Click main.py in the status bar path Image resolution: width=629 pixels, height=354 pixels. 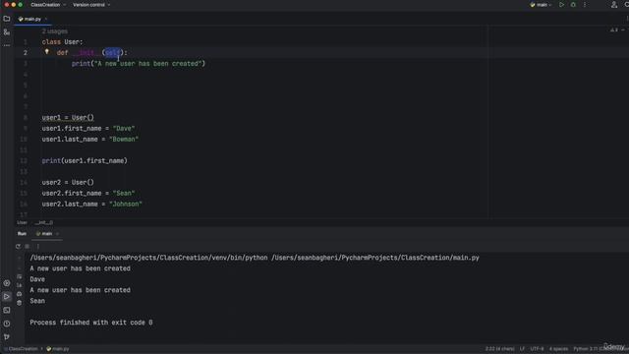click(x=58, y=349)
